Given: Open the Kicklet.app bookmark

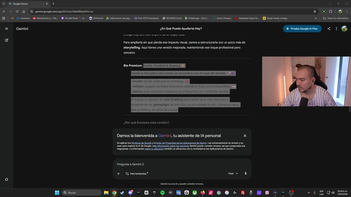Looking at the screenshot, I should [197, 18].
